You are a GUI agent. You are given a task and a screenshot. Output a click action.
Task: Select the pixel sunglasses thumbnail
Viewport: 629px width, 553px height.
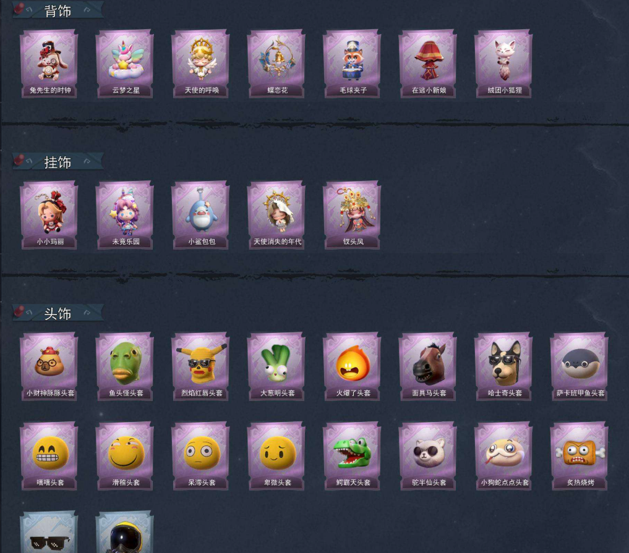[49, 532]
